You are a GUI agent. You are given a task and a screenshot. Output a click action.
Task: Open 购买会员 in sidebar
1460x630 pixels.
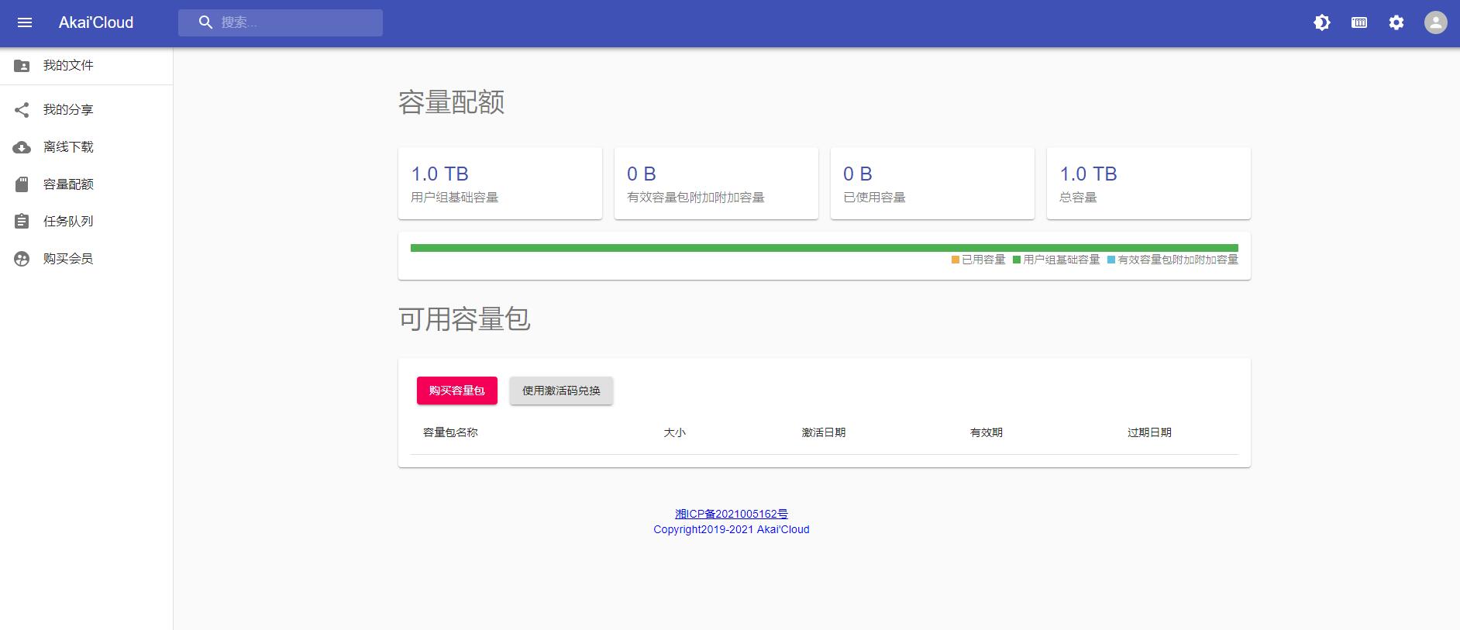pos(86,259)
